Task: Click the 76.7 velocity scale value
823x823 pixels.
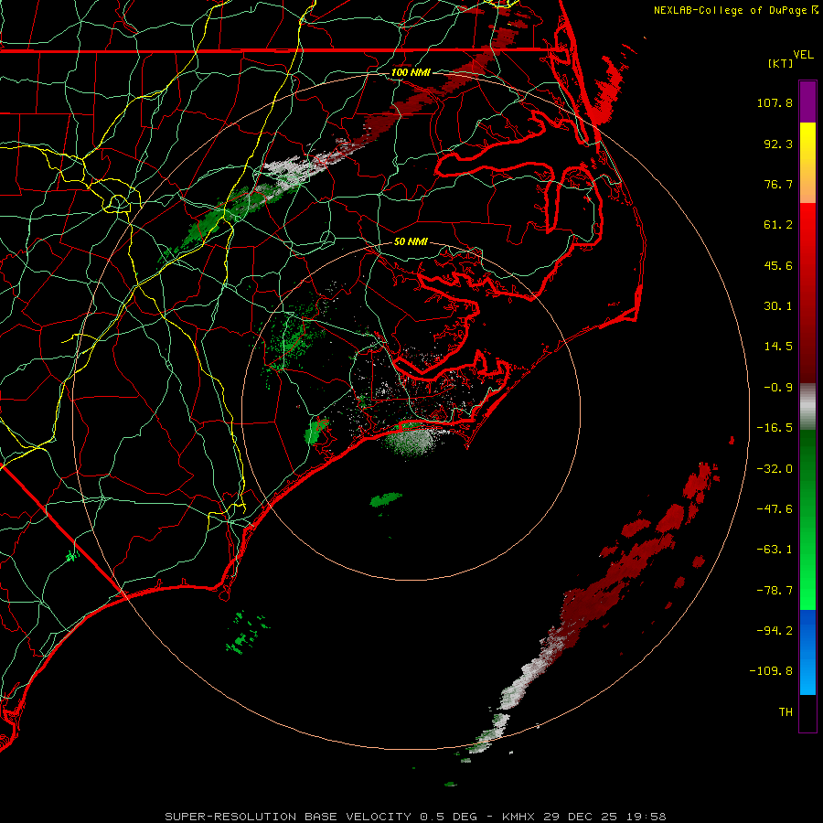Action: point(778,184)
